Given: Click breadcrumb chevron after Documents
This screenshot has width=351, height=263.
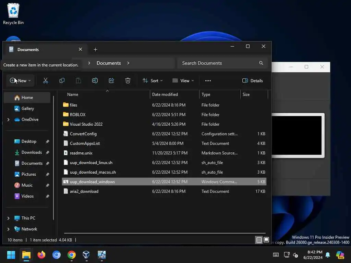Looking at the screenshot, I should (x=128, y=63).
